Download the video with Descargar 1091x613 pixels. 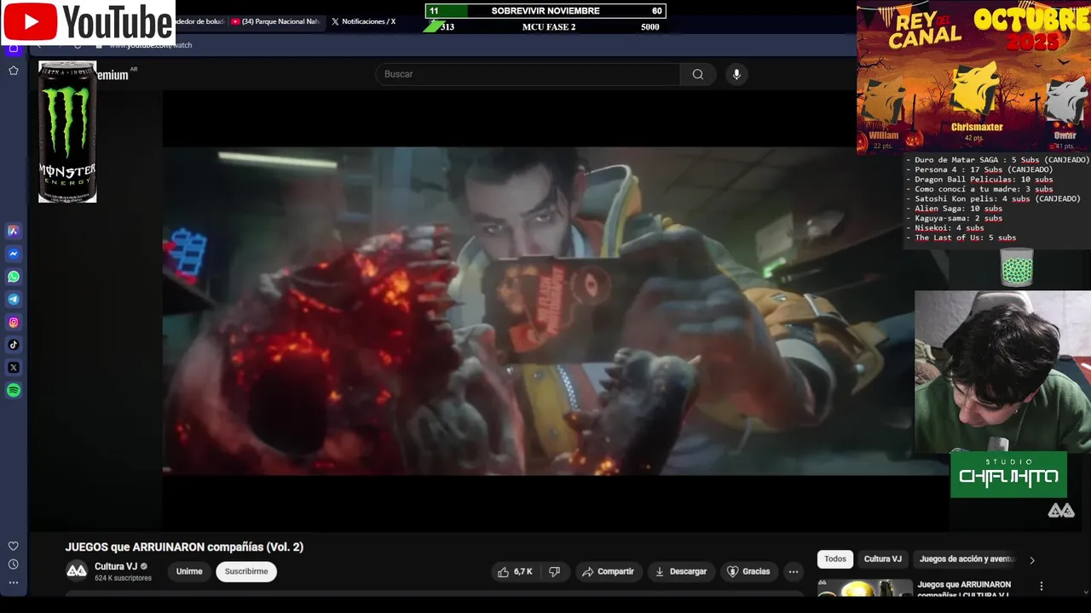[x=681, y=571]
